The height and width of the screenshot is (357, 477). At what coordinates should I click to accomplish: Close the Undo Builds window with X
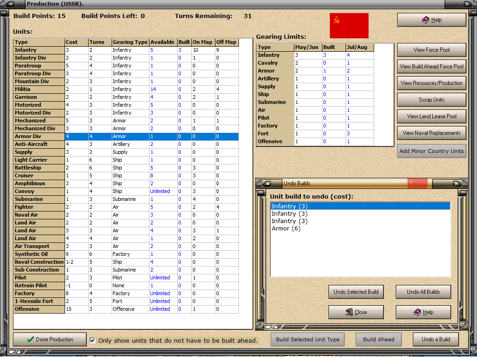456,183
